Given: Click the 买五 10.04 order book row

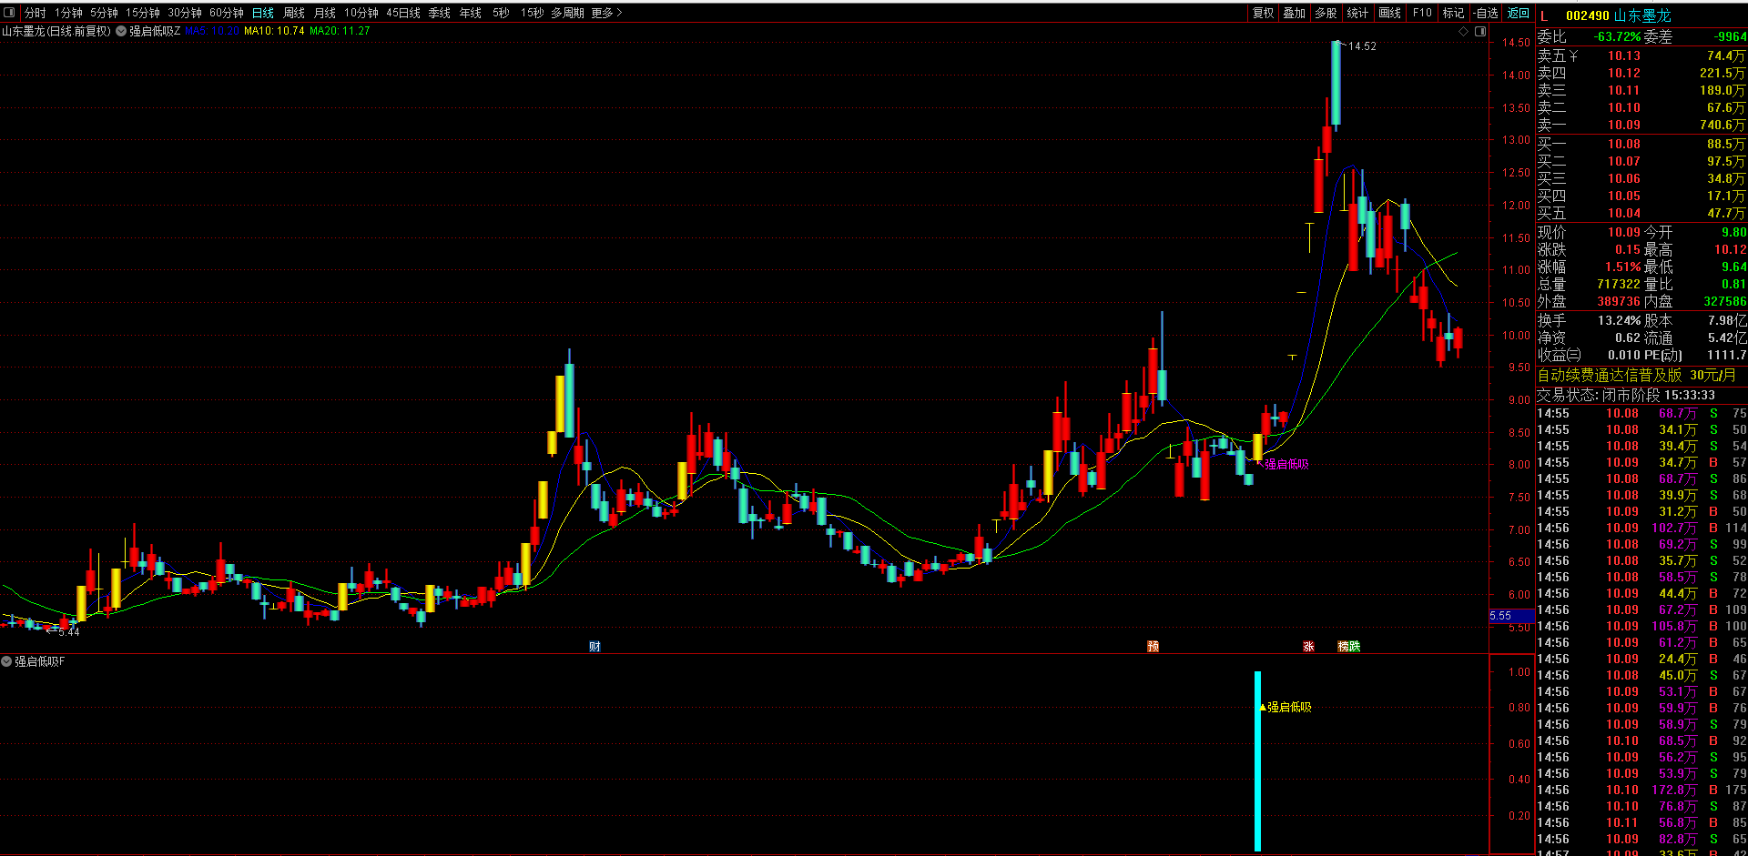Looking at the screenshot, I should tap(1641, 213).
